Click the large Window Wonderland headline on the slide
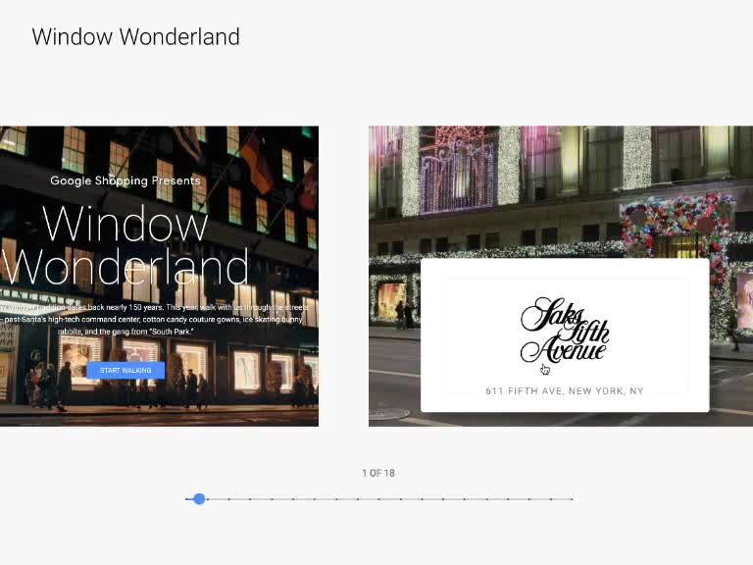Screen dimensions: 753x565 coord(125,245)
